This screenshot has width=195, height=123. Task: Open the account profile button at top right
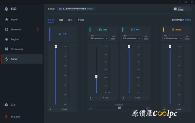click(182, 9)
